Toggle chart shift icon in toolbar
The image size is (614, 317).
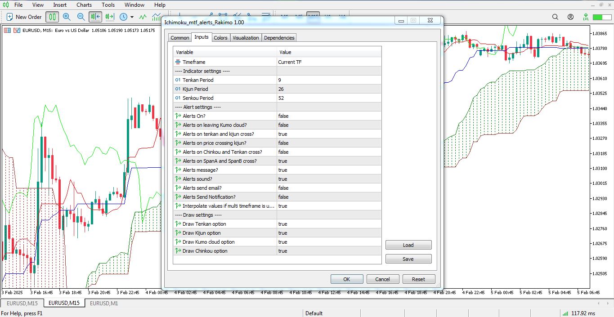pyautogui.click(x=110, y=17)
